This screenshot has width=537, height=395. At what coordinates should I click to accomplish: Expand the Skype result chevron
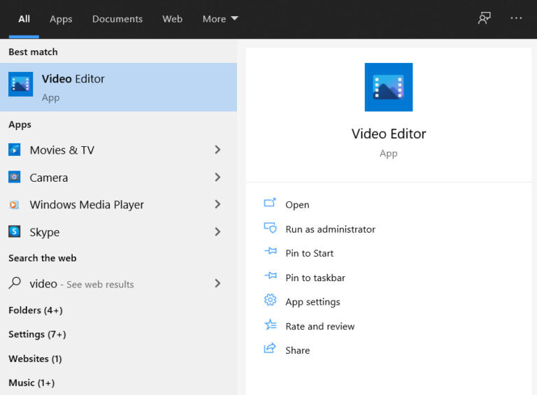pyautogui.click(x=217, y=231)
